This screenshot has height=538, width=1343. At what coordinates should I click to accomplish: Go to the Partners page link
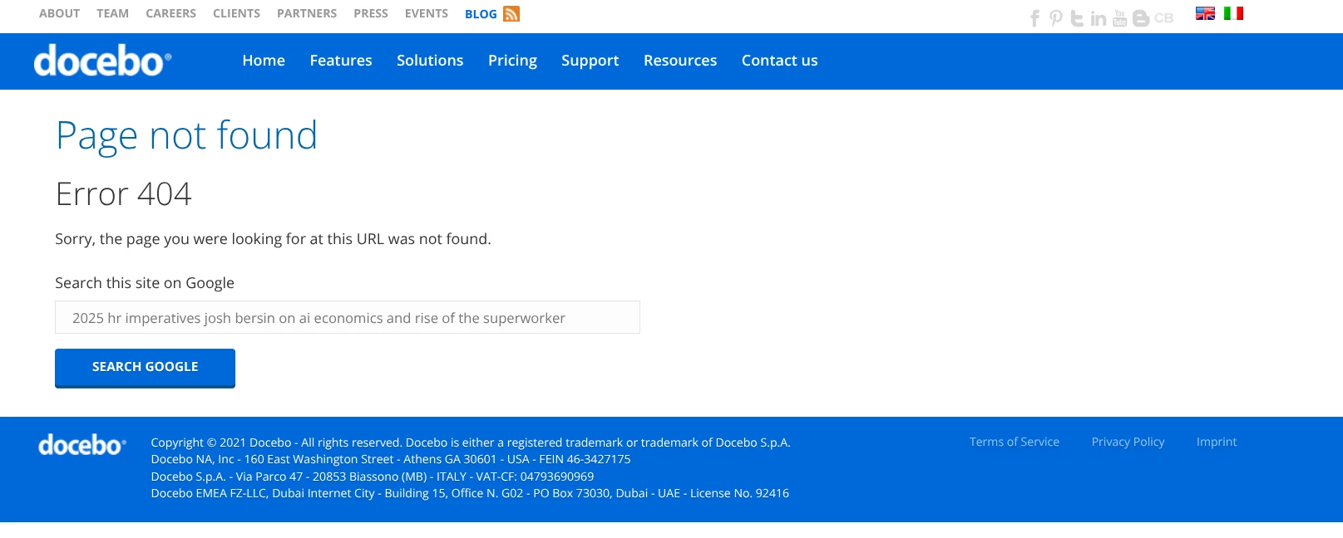click(307, 13)
